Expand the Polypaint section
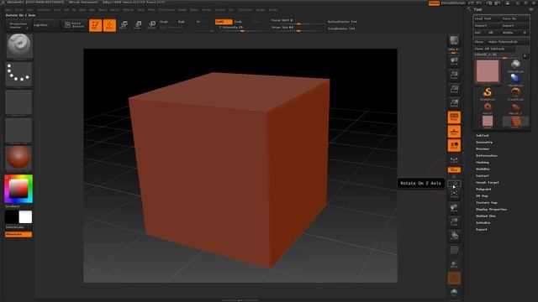The image size is (538, 302). 484,189
